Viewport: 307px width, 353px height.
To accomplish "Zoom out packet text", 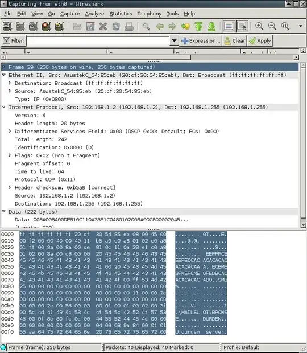I will [272, 26].
